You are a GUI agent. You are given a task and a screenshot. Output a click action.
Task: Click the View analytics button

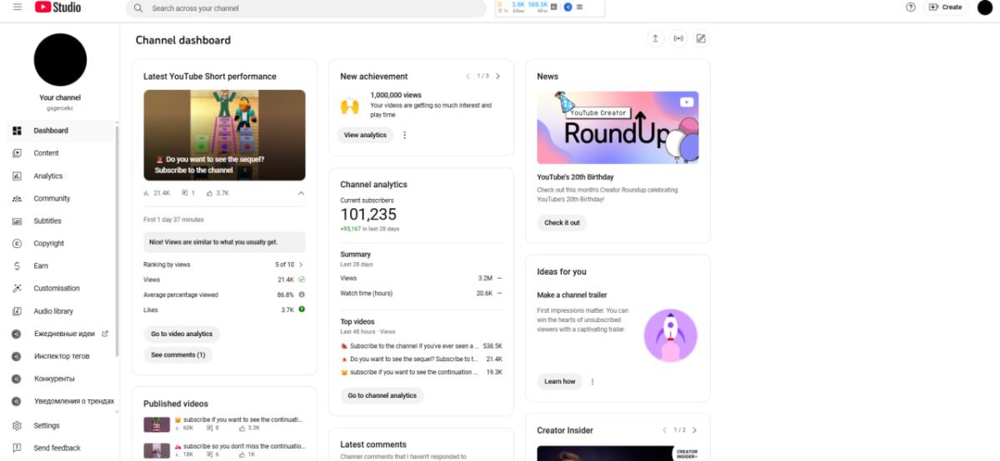(x=365, y=135)
